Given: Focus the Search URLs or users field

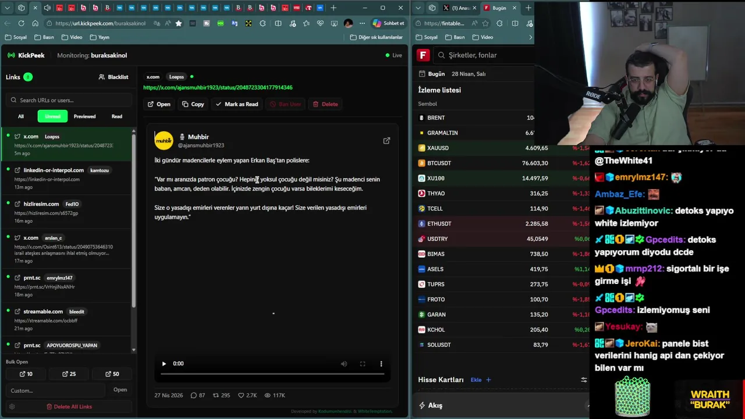Looking at the screenshot, I should 70,100.
